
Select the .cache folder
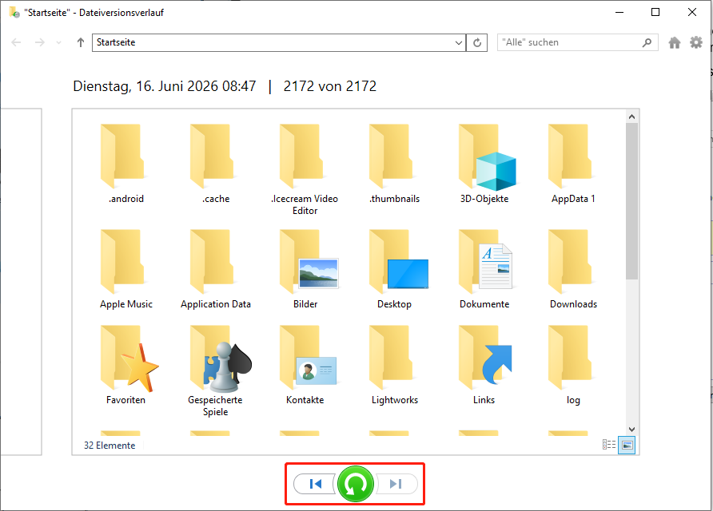tap(216, 164)
